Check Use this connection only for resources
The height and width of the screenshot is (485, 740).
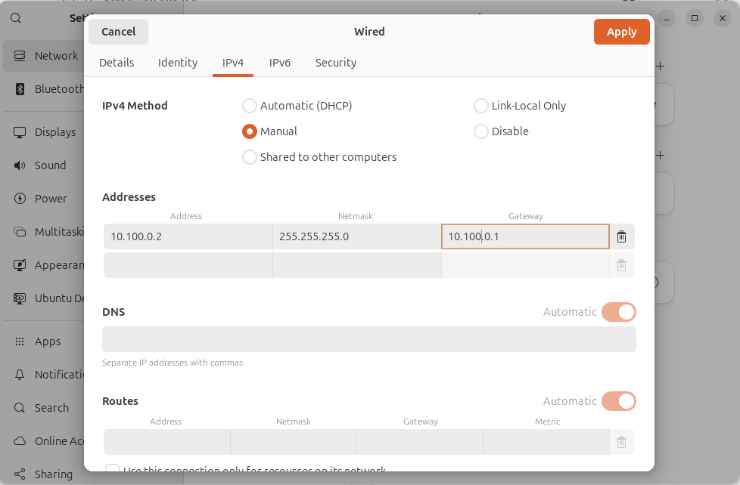click(113, 469)
